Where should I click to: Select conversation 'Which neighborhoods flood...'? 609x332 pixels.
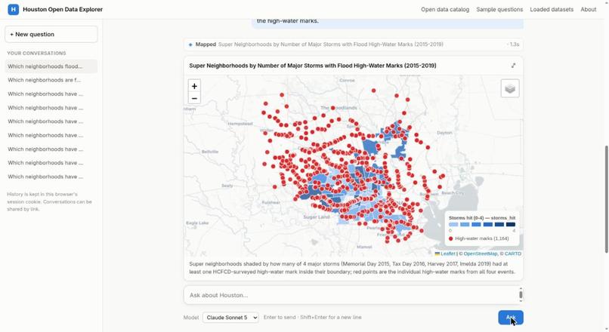(51, 66)
